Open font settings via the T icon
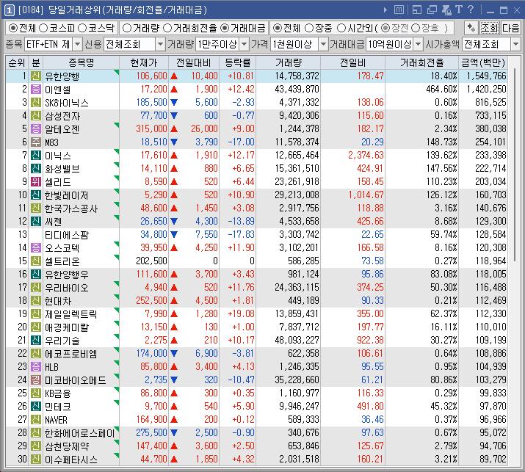The image size is (525, 472). [x=459, y=10]
